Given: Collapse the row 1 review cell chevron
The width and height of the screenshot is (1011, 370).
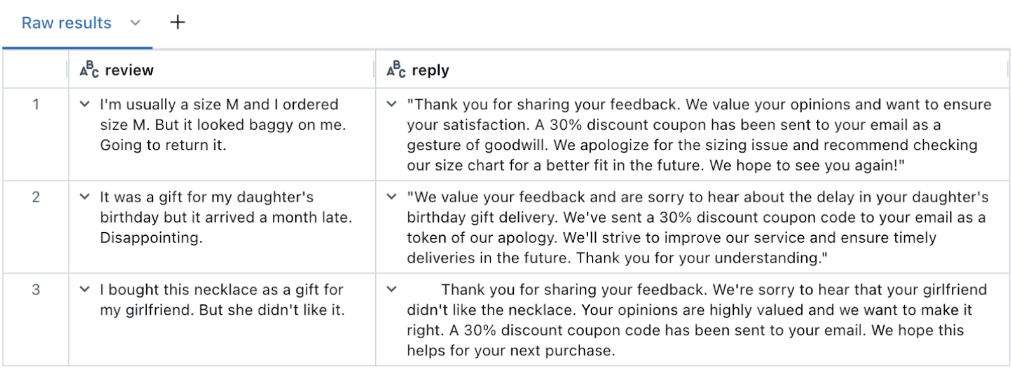Looking at the screenshot, I should pos(85,104).
